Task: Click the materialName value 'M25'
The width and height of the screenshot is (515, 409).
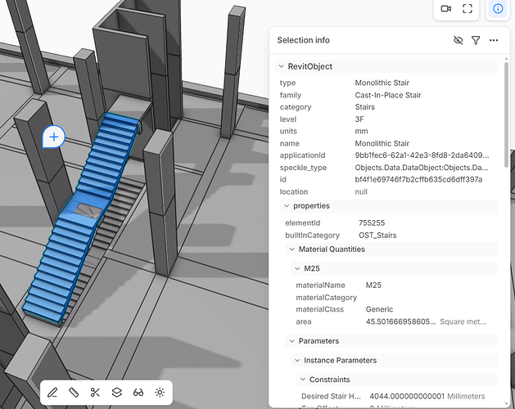Action: (x=373, y=285)
